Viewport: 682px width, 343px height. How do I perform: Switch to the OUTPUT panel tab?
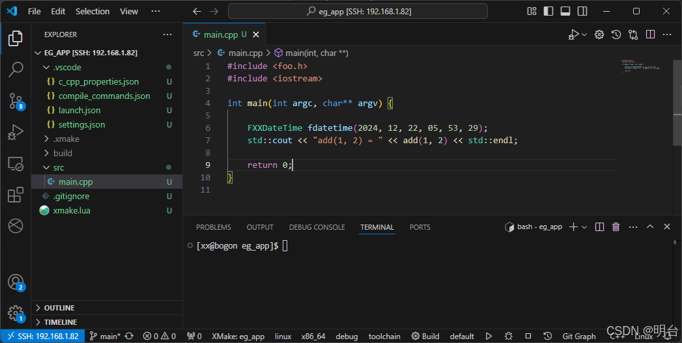tap(260, 227)
